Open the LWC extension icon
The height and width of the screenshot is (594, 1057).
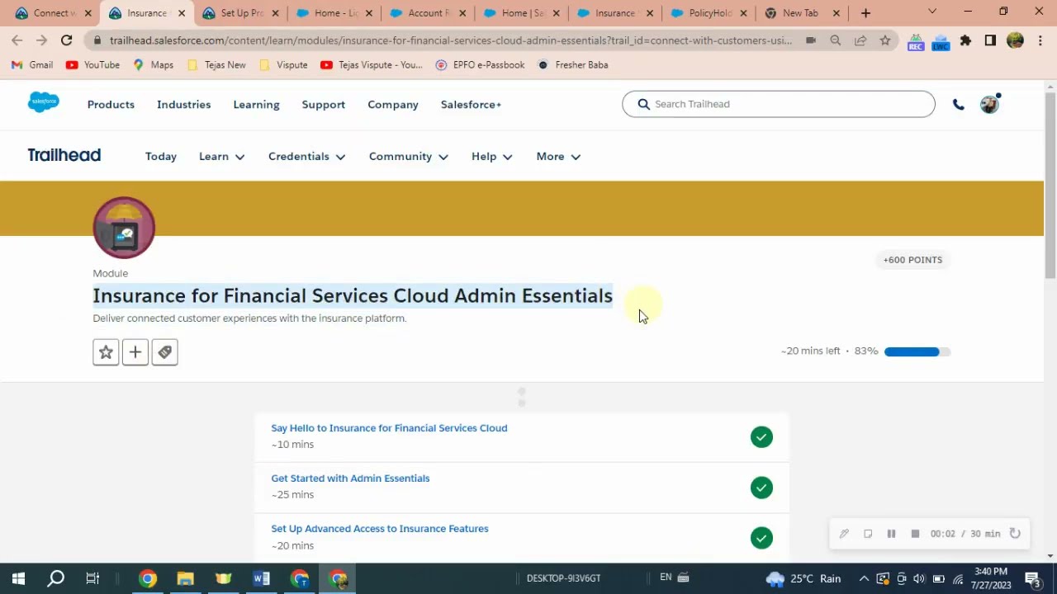point(941,41)
